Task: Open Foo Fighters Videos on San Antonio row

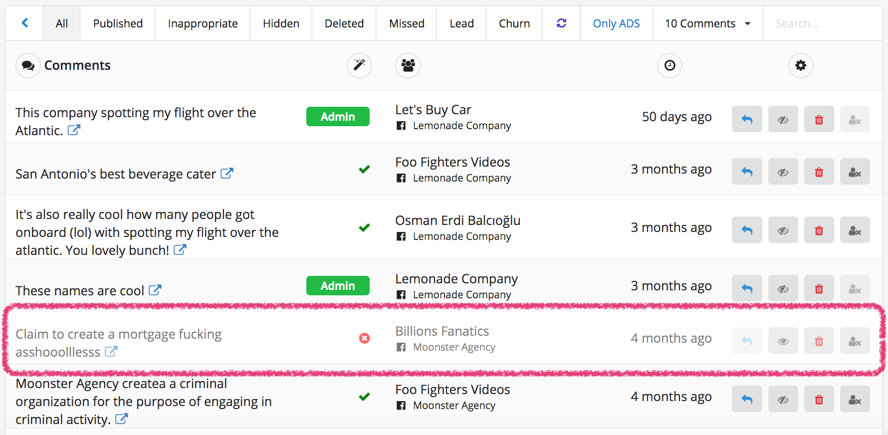Action: click(452, 162)
